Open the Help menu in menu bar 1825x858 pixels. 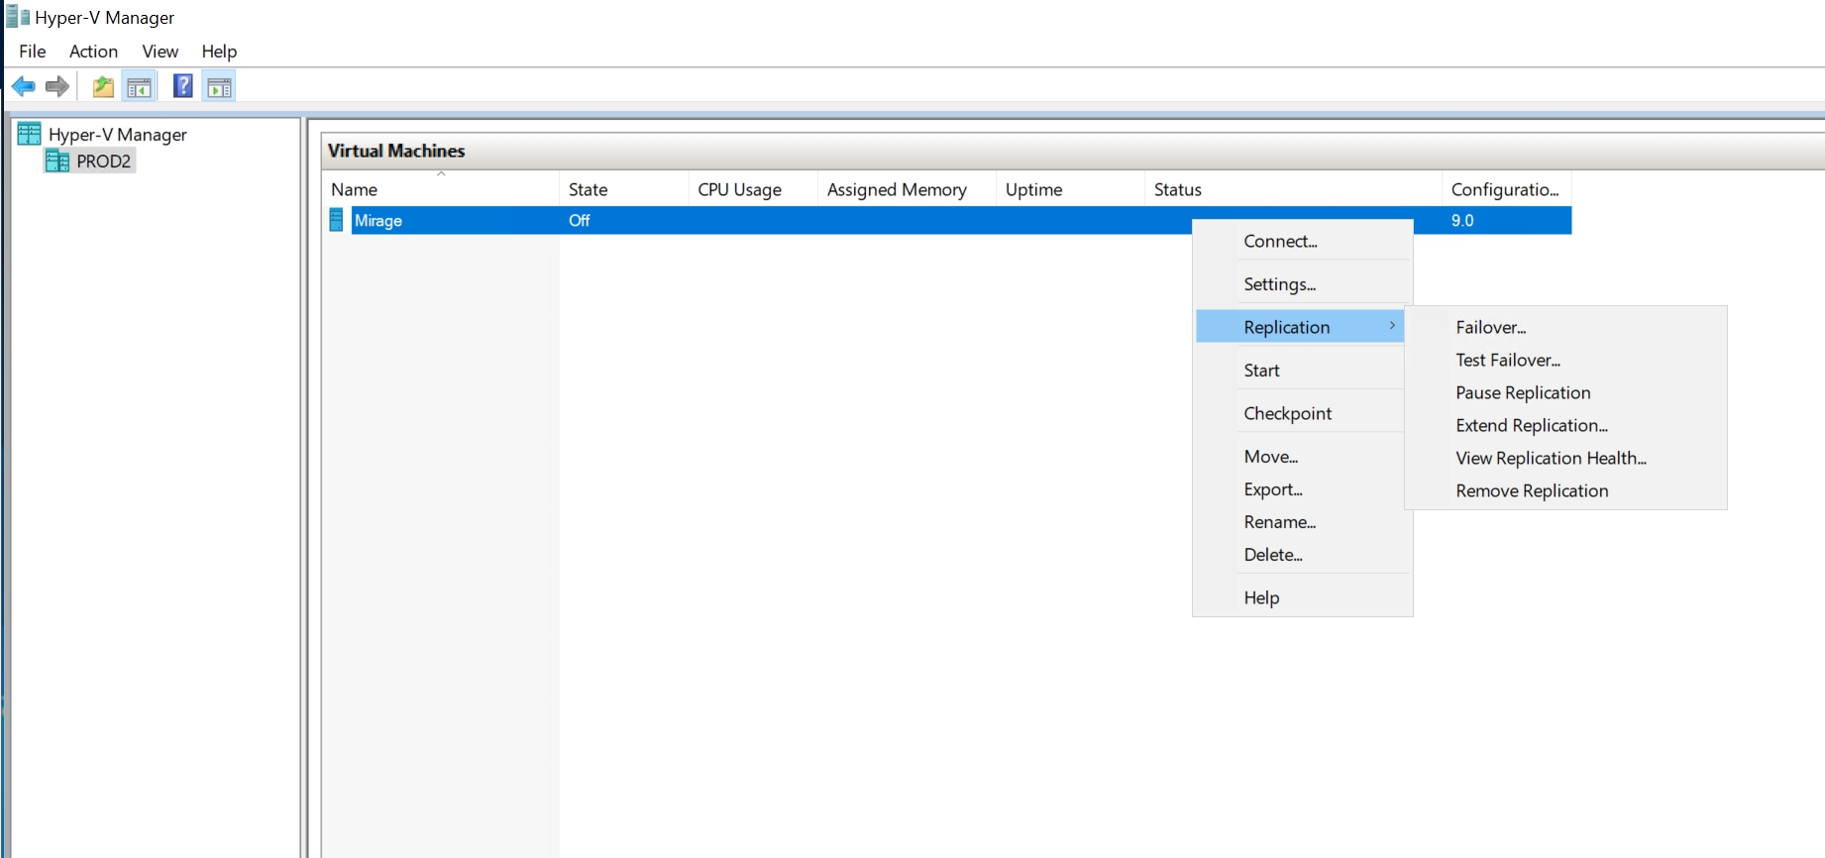click(x=219, y=52)
